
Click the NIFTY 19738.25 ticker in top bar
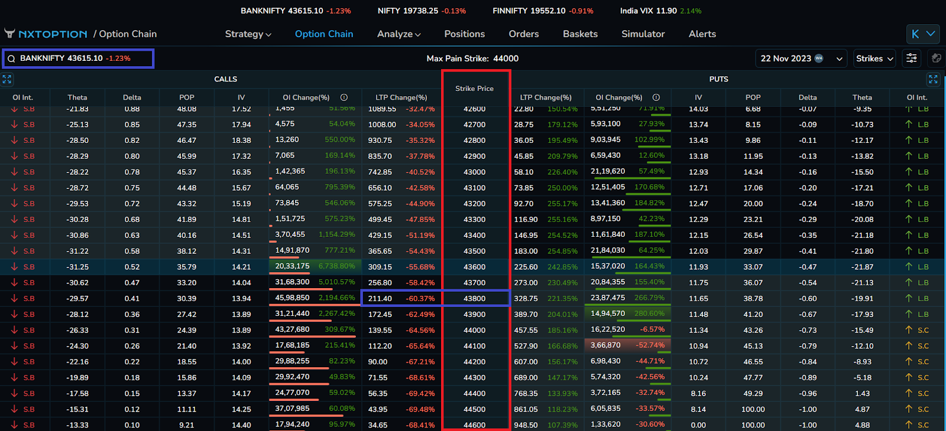(x=422, y=11)
